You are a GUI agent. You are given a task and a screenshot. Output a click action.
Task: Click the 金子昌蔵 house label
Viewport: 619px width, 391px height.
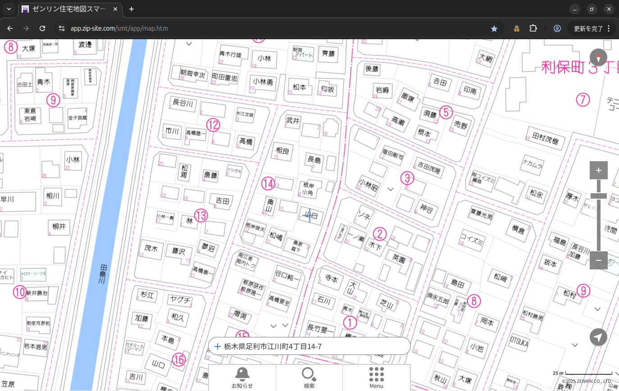click(77, 118)
